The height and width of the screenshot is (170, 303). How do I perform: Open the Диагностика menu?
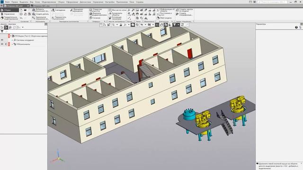point(85,2)
